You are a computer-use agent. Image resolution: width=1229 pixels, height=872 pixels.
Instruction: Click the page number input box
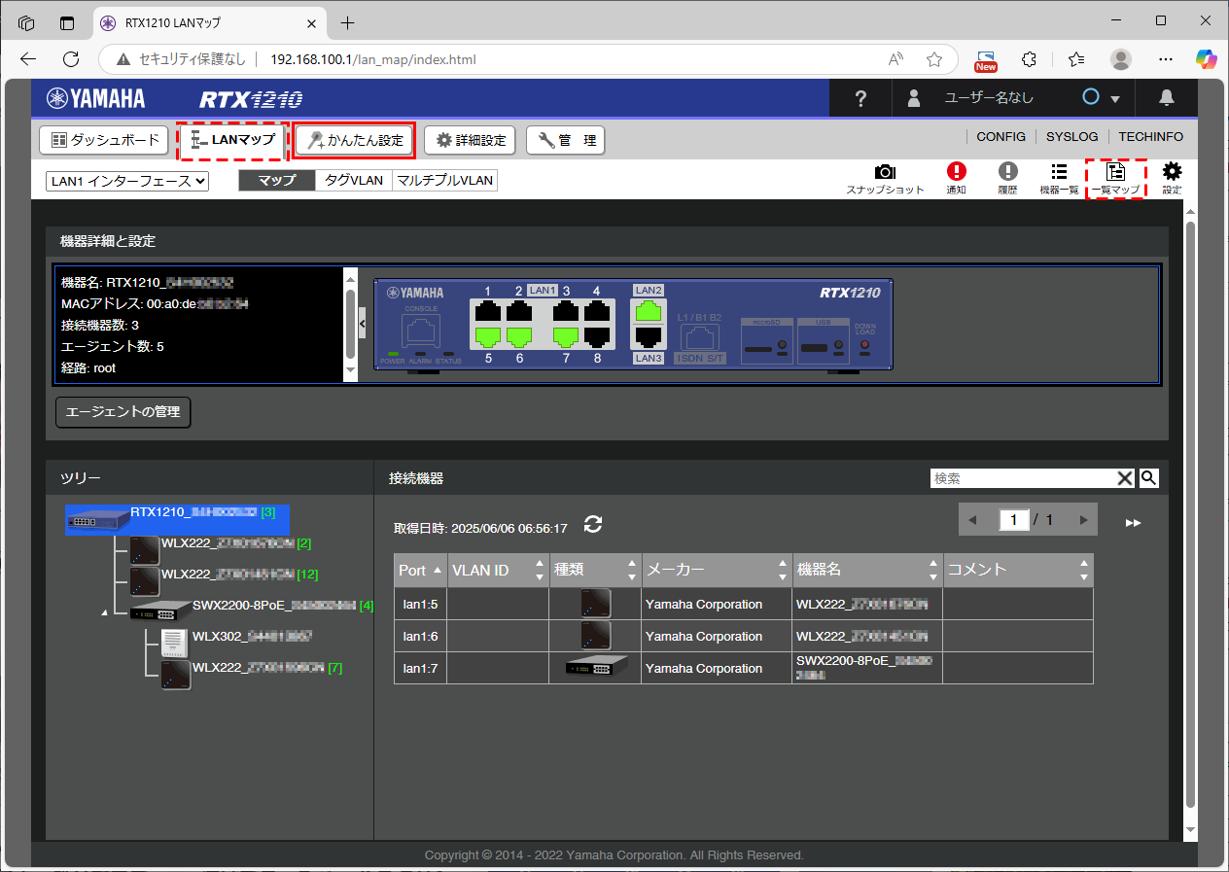[x=1013, y=520]
